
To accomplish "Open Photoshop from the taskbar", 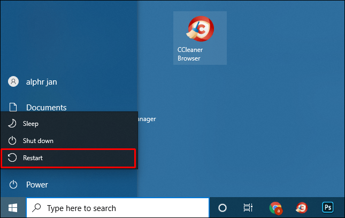I will point(328,208).
